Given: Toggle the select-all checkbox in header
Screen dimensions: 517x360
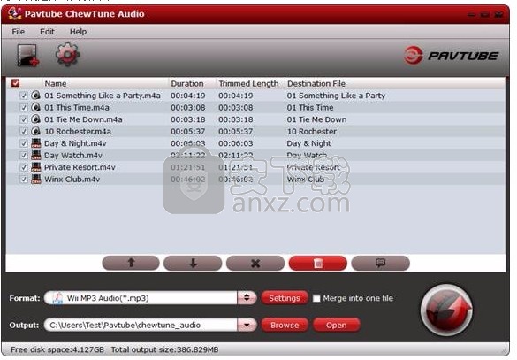Looking at the screenshot, I should pos(16,83).
